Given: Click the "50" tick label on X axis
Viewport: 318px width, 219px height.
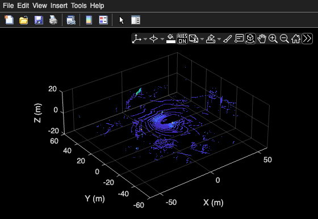Looking at the screenshot, I should tap(267, 160).
